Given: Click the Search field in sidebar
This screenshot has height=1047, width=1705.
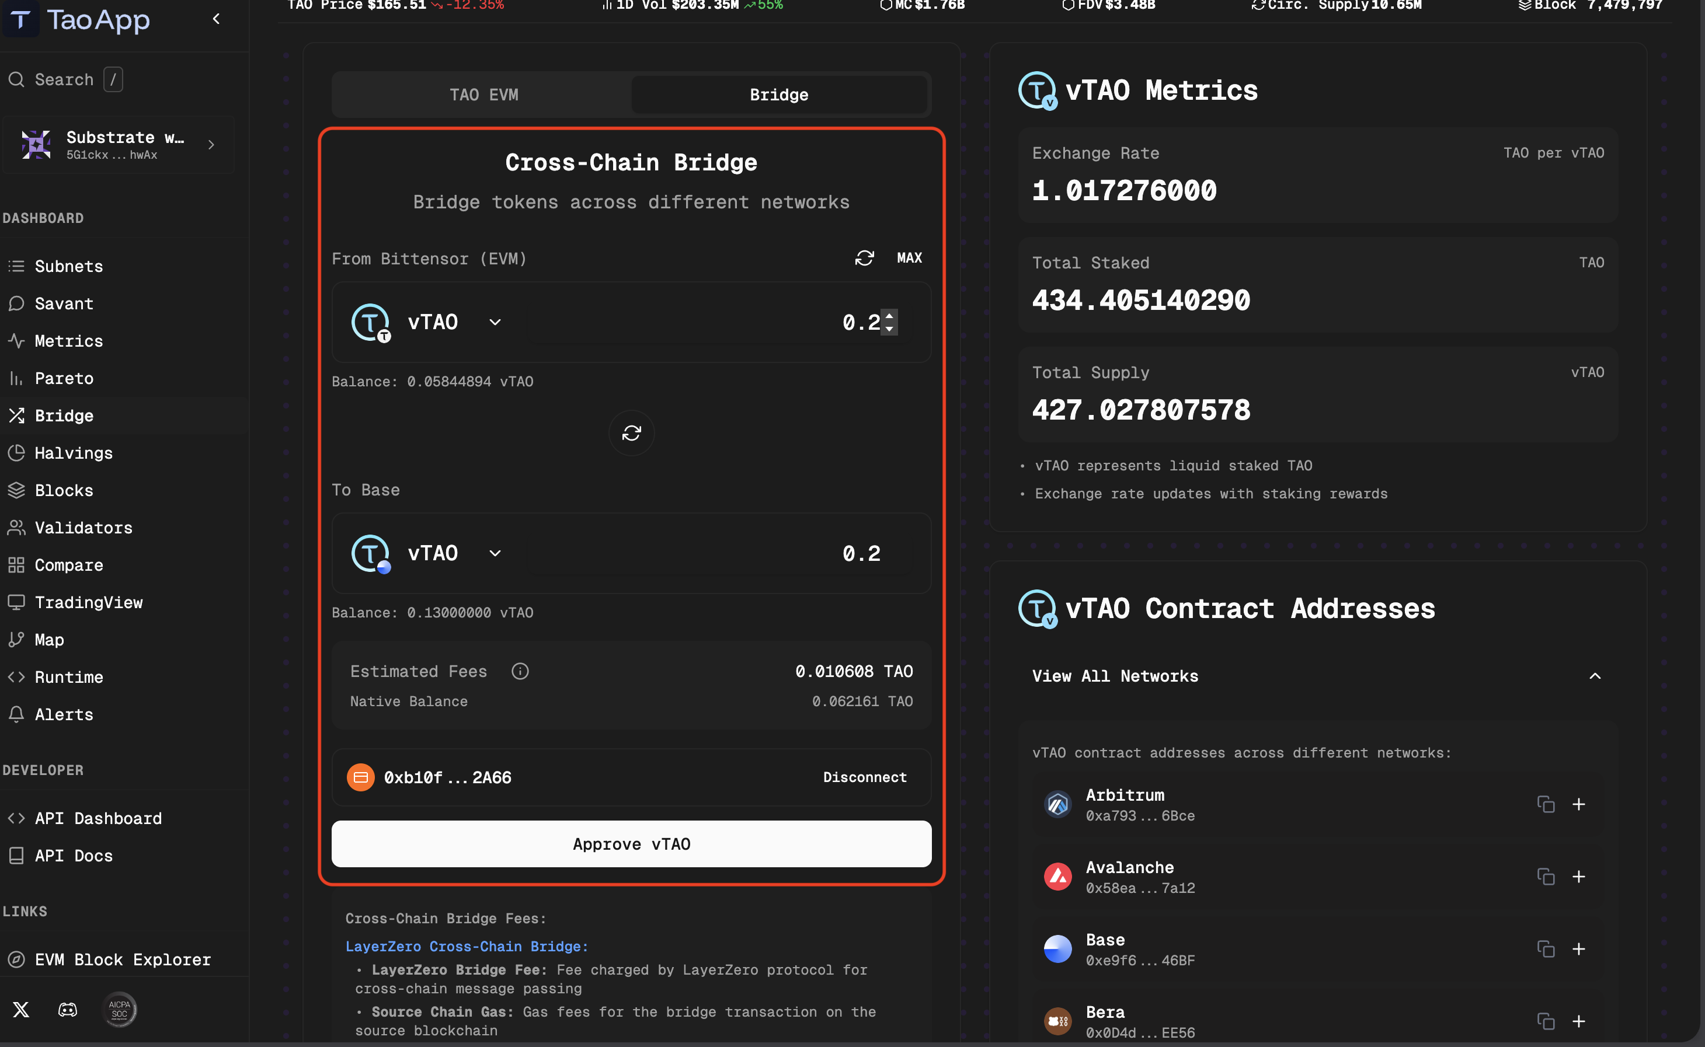Looking at the screenshot, I should (x=64, y=79).
